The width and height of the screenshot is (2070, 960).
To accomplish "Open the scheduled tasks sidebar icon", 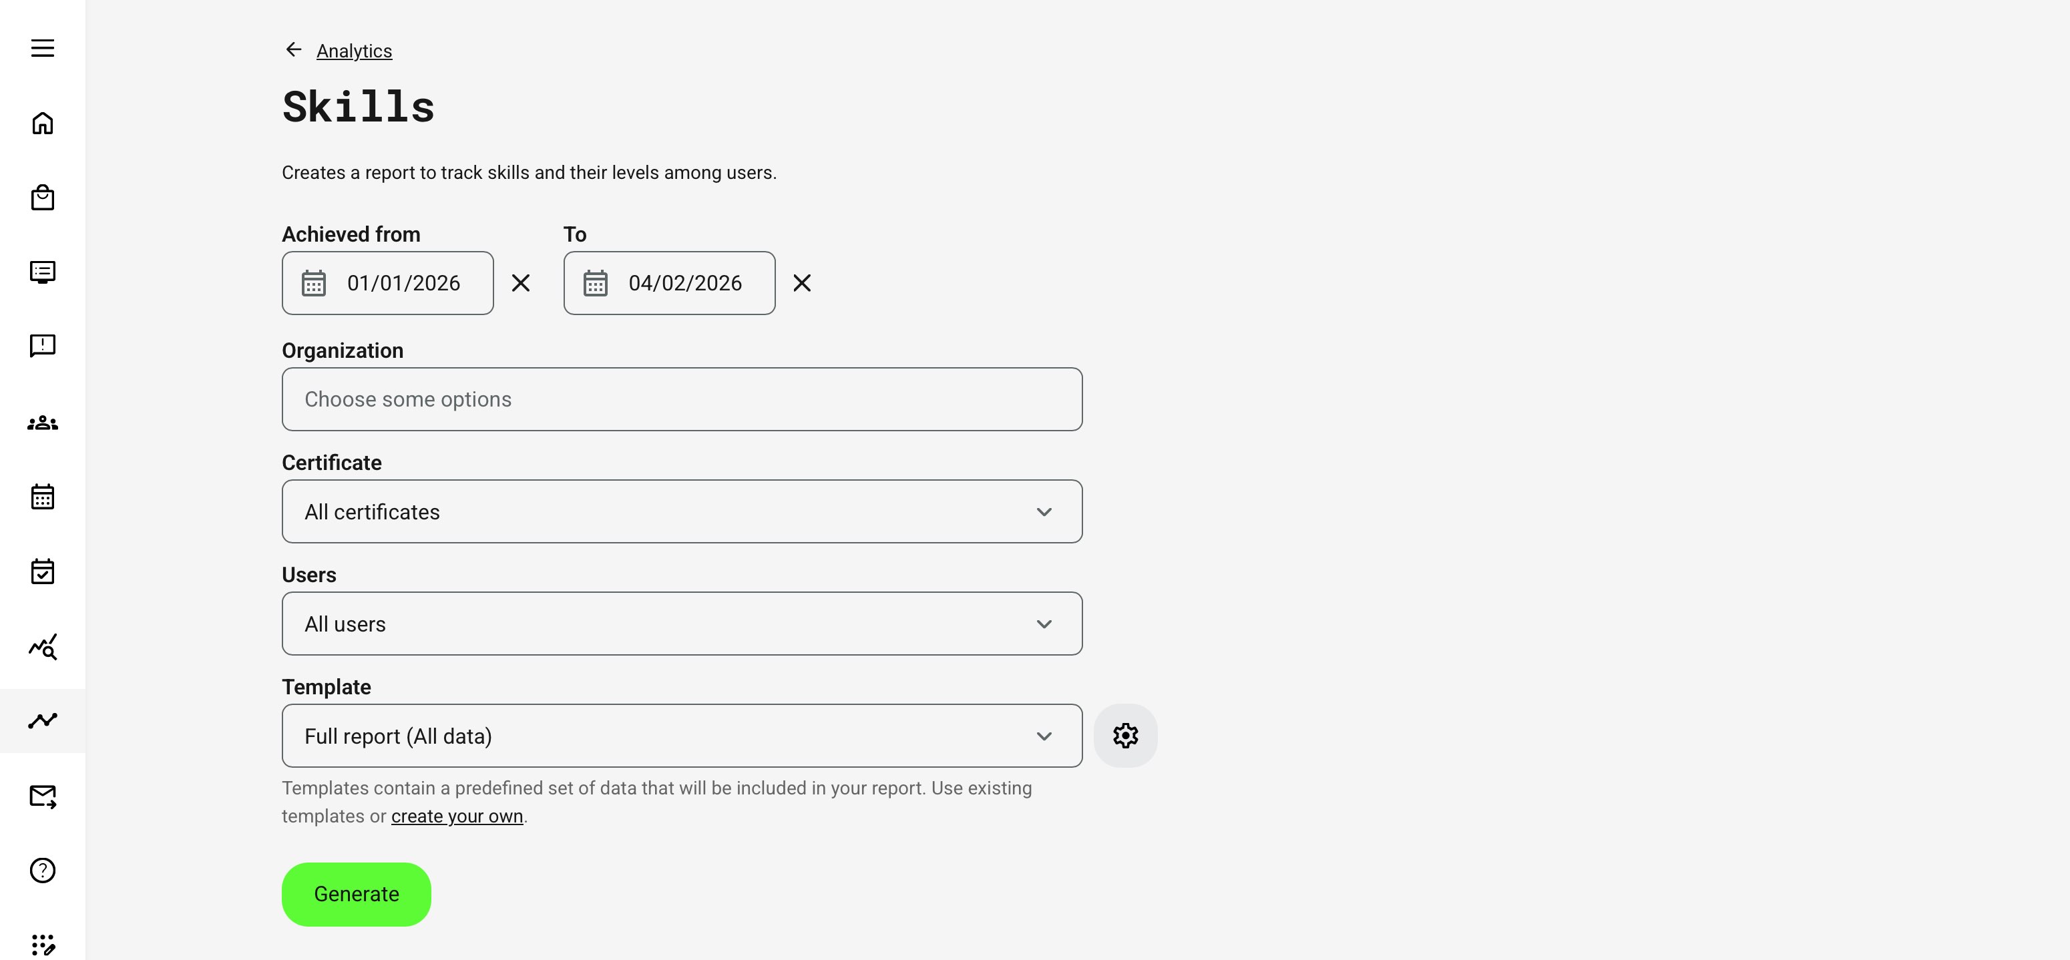I will [x=42, y=571].
